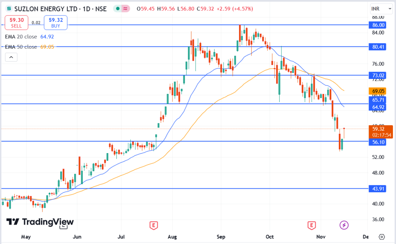Open the INR currency dropdown
This screenshot has height=244, width=396.
381,9
